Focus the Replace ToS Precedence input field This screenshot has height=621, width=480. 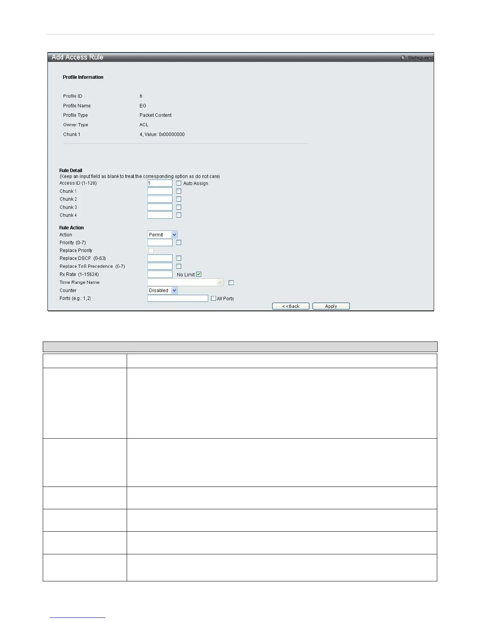160,266
